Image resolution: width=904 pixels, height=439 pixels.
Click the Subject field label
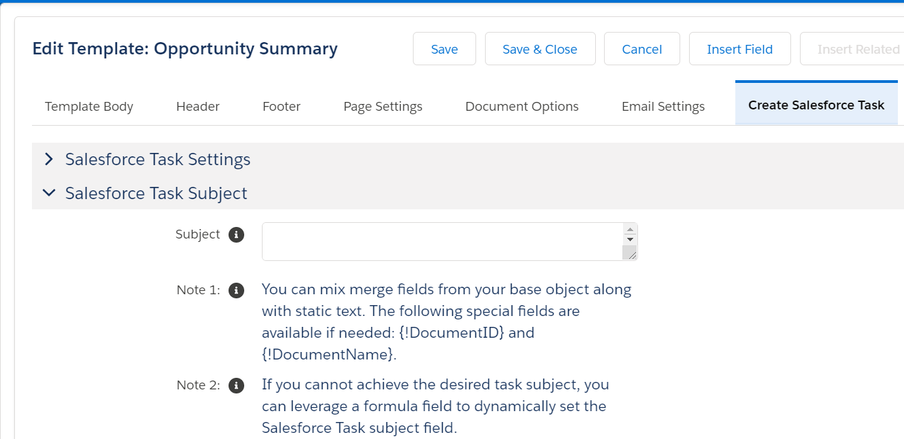click(x=198, y=234)
